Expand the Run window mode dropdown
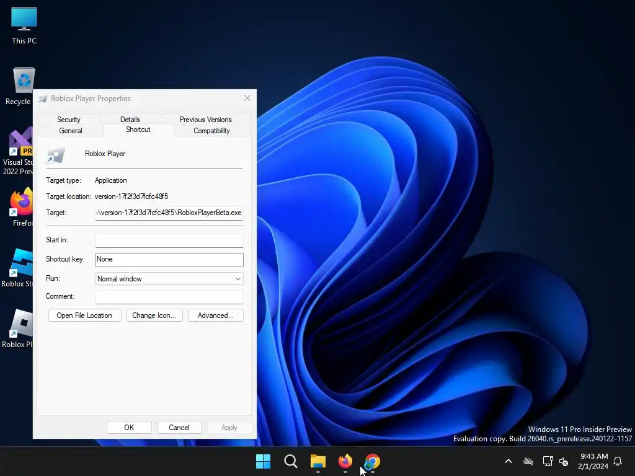The width and height of the screenshot is (635, 476). click(x=169, y=279)
